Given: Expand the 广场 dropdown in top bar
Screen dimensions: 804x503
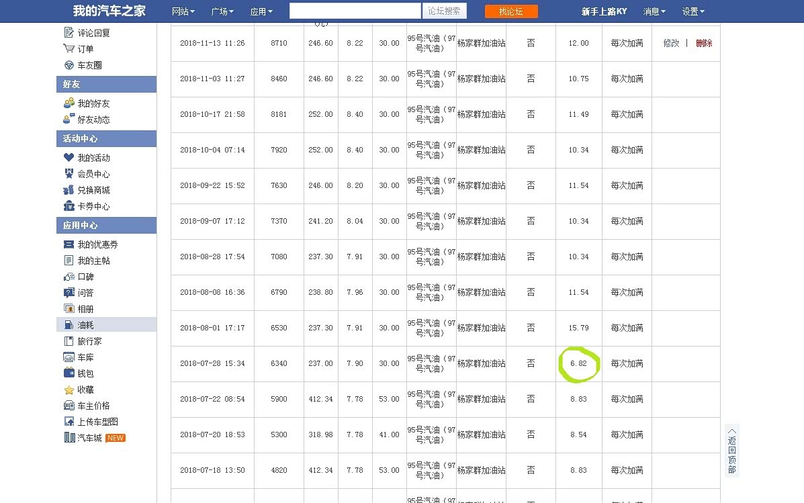Looking at the screenshot, I should pos(222,11).
